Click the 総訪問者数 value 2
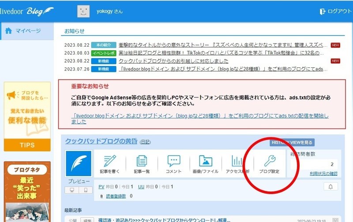 coord(332,164)
